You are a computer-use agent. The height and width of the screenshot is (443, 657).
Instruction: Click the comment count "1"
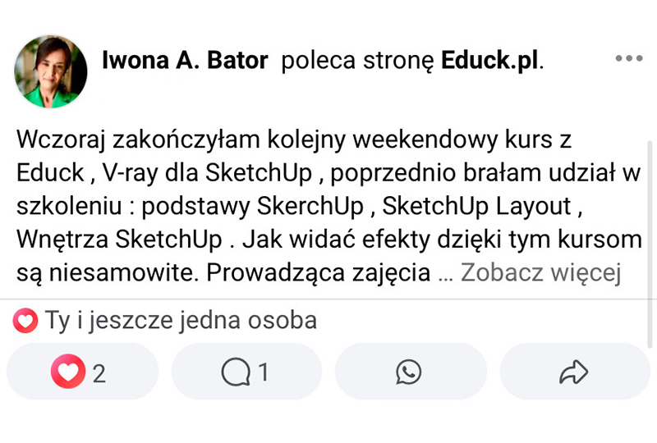click(264, 373)
